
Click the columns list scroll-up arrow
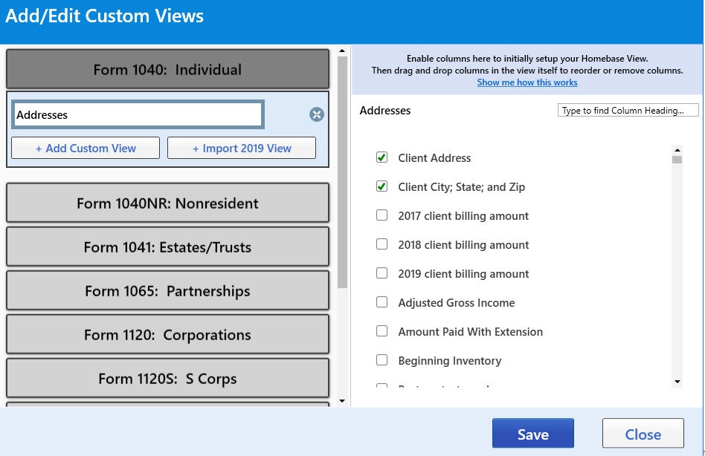pos(677,149)
